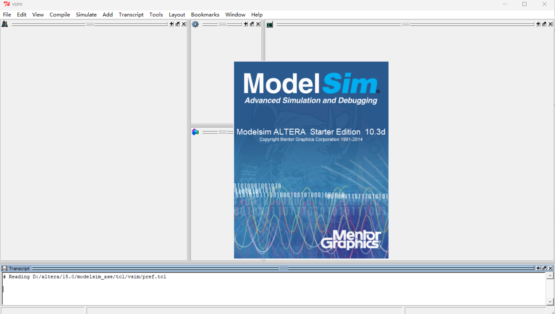Click the Transcript pane icon
This screenshot has height=314, width=555.
(4, 268)
